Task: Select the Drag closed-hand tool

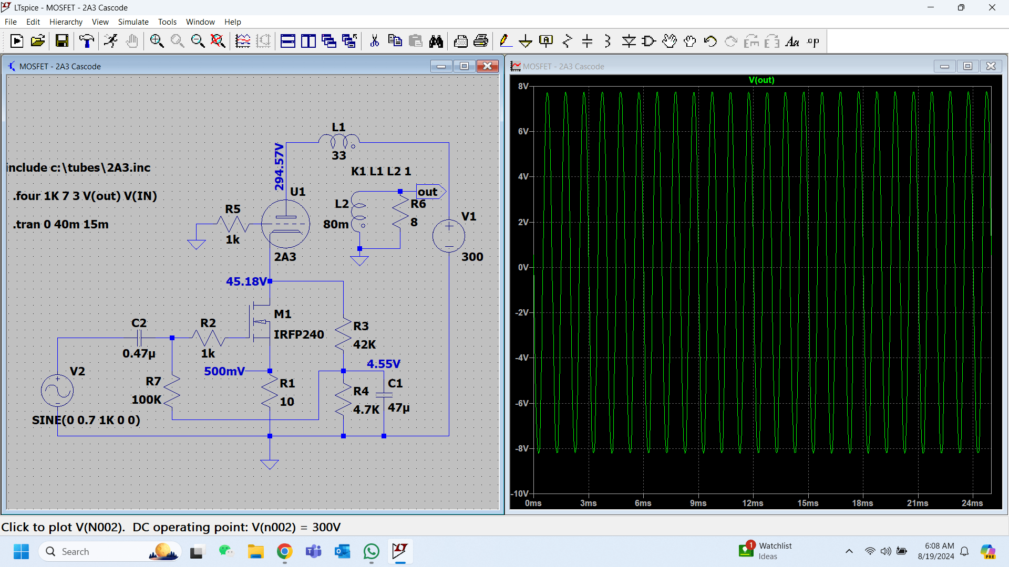Action: pyautogui.click(x=690, y=41)
